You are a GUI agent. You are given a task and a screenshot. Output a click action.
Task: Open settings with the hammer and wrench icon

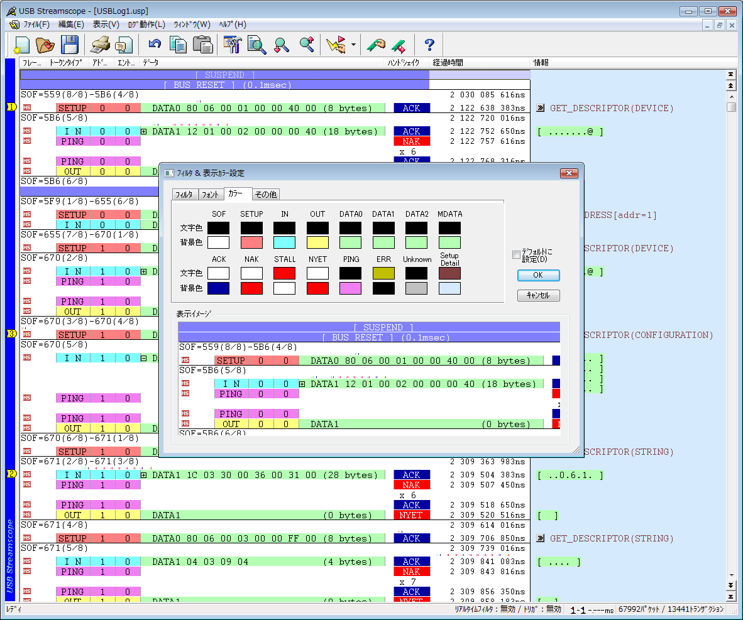[x=232, y=45]
